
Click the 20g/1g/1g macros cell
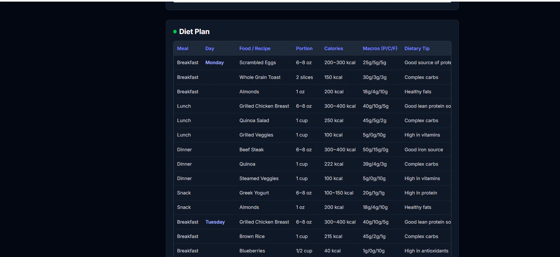pos(374,193)
